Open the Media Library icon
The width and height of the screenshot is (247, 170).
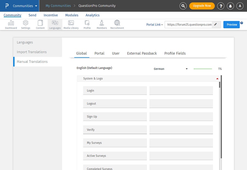click(71, 24)
